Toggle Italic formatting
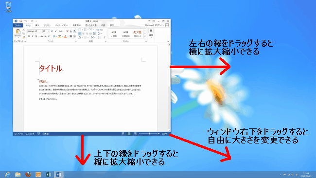 pos(33,36)
